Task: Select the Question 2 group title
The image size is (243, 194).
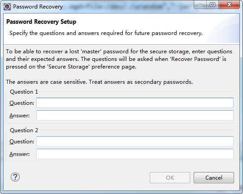Action: [x=24, y=130]
